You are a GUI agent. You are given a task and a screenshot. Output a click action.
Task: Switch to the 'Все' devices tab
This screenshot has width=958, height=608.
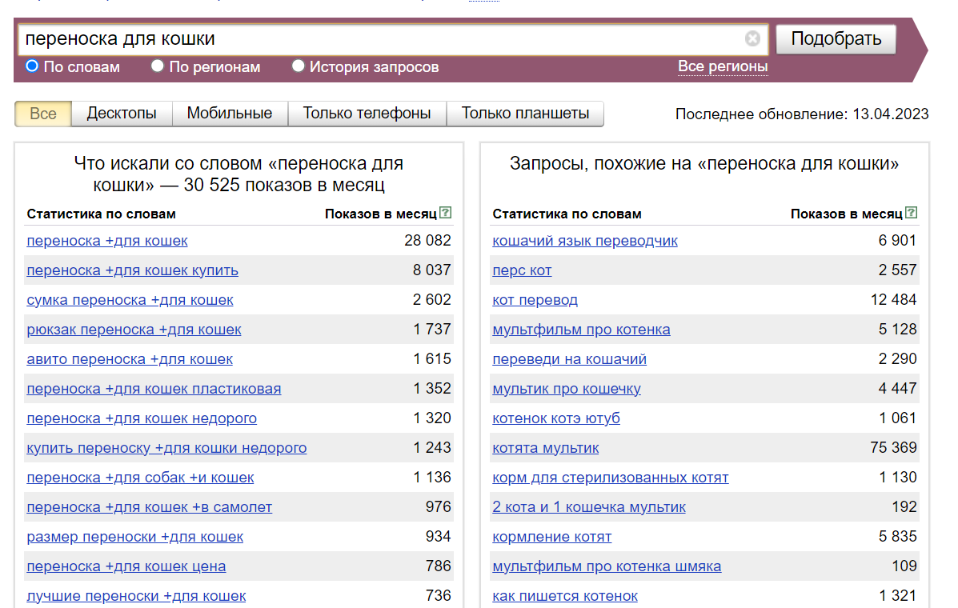pyautogui.click(x=42, y=114)
